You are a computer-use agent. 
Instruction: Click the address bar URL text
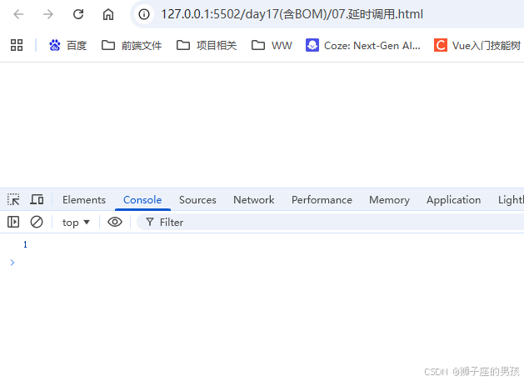coord(292,14)
